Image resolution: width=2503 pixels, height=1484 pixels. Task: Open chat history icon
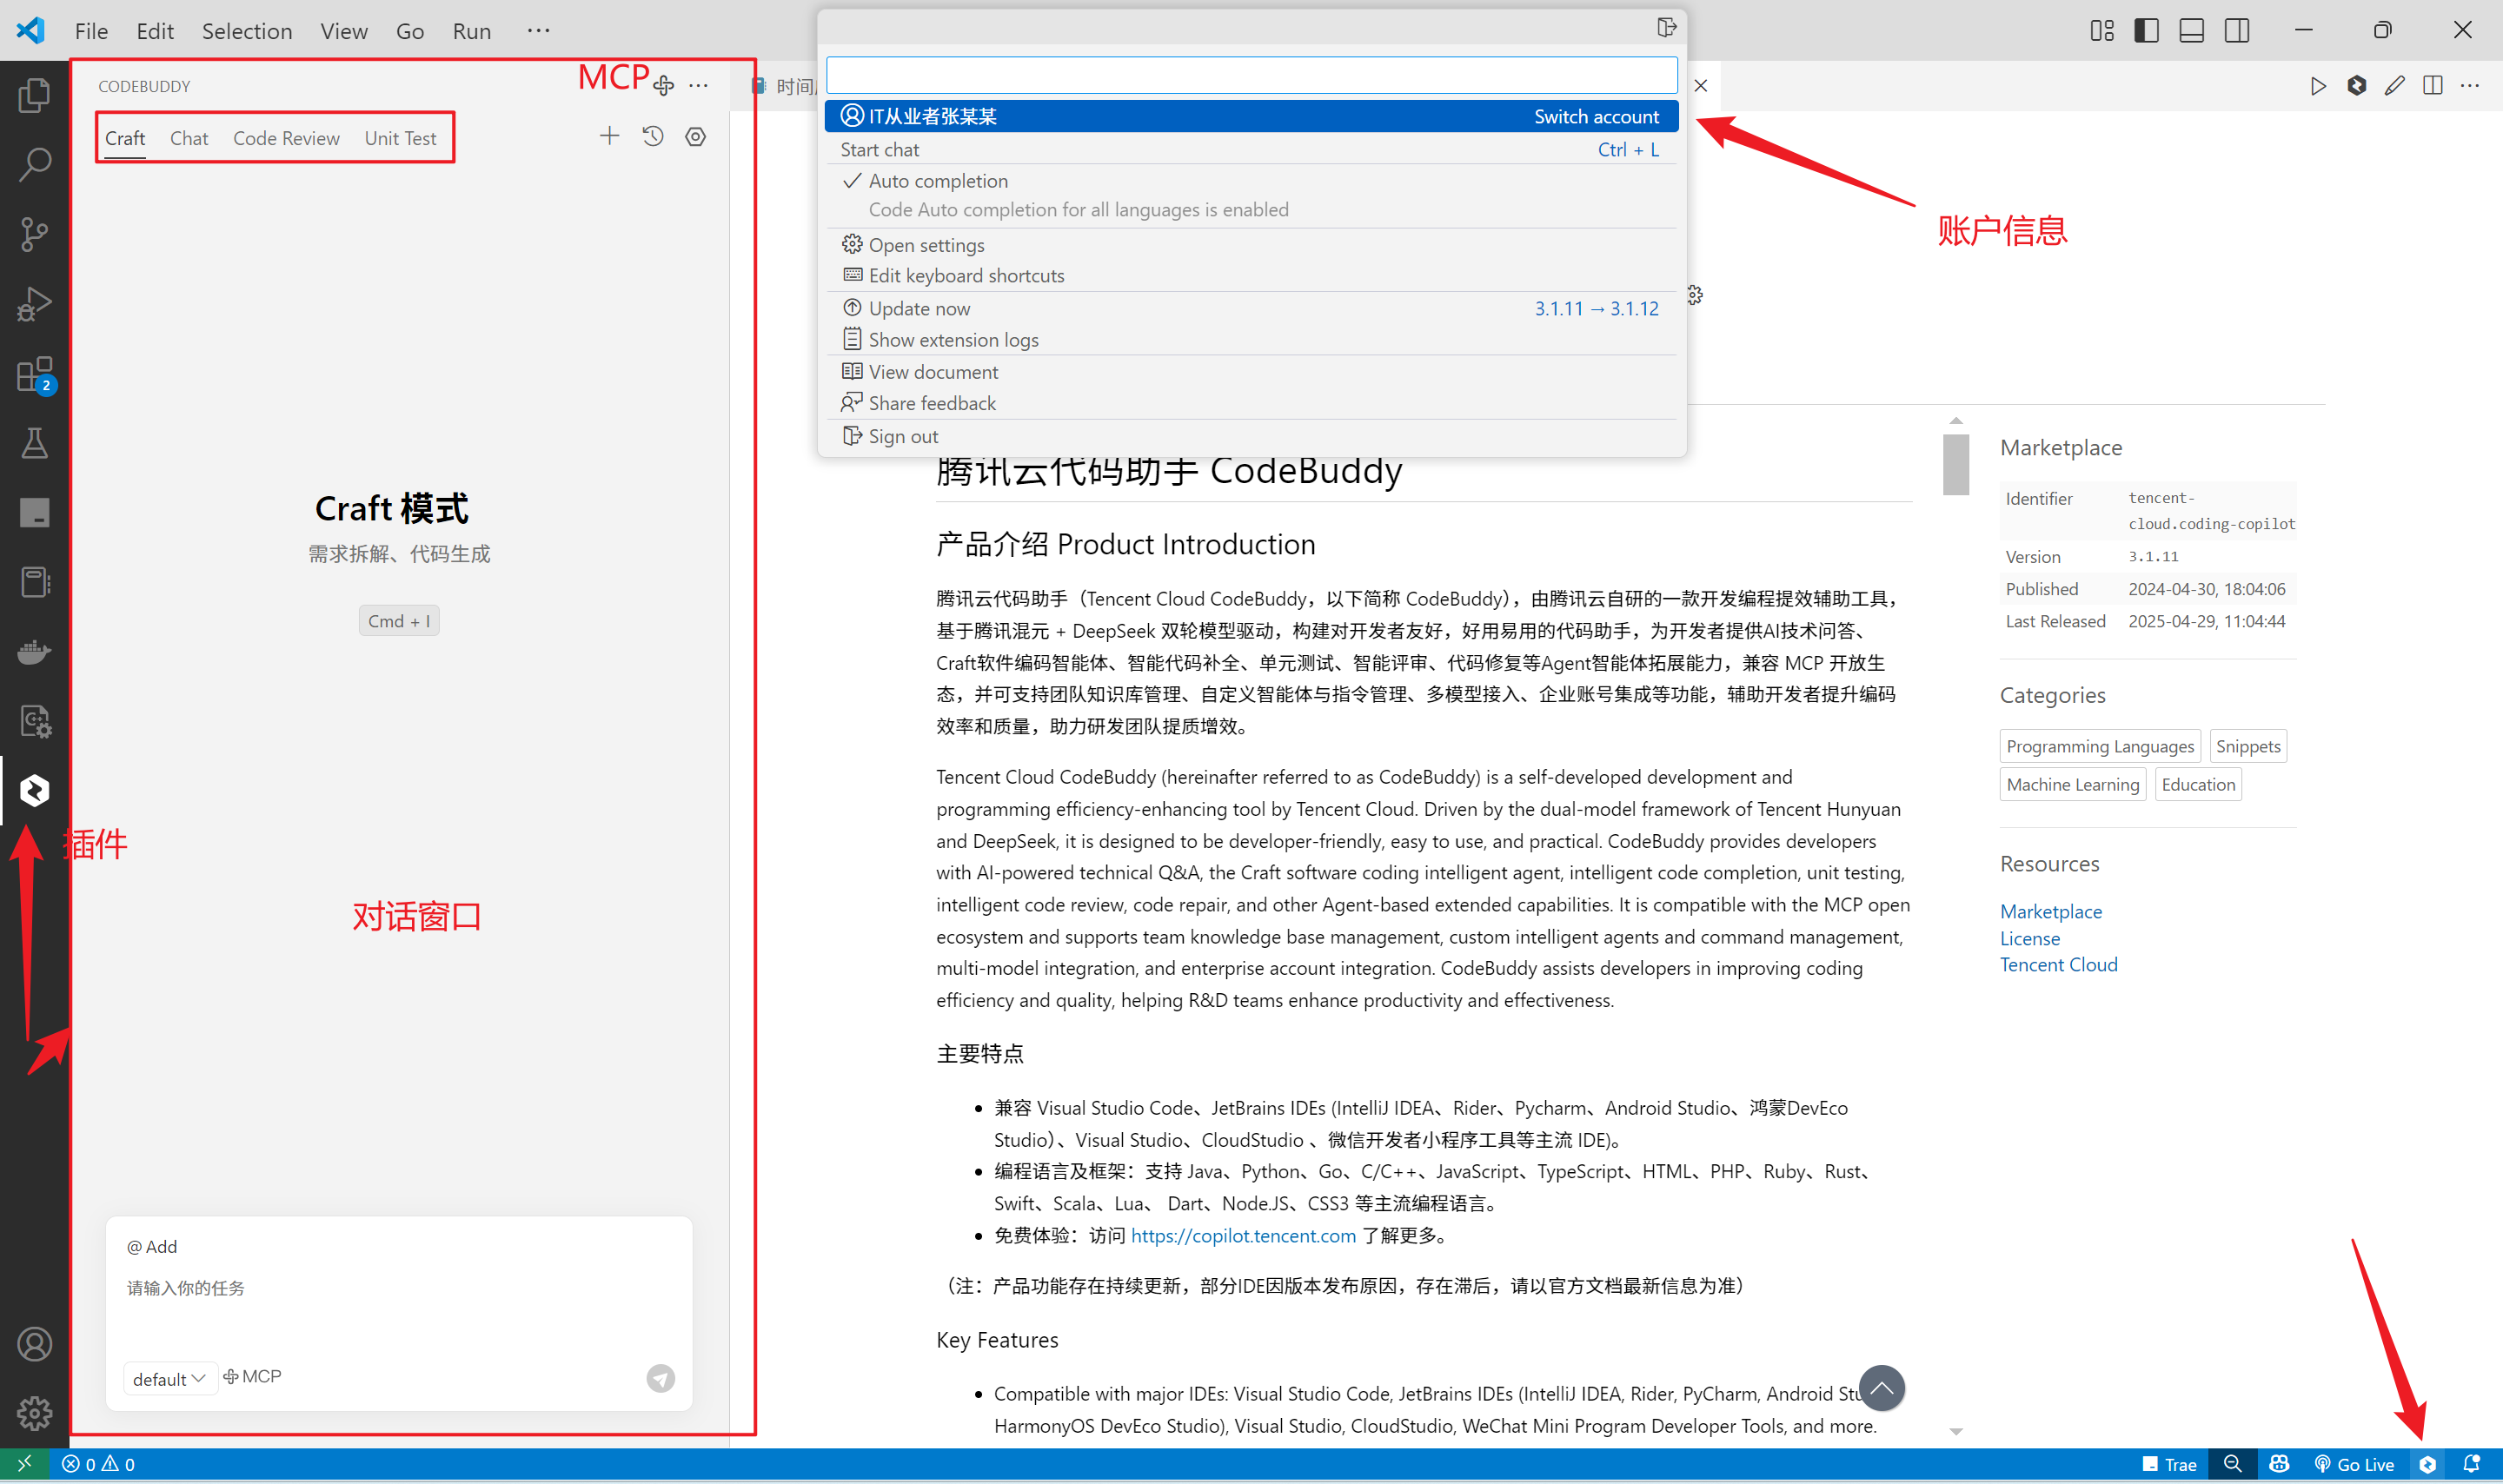tap(653, 136)
